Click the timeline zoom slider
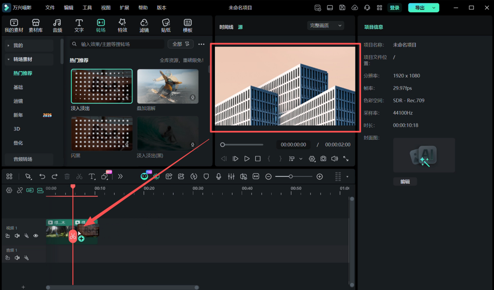The image size is (494, 290). pyautogui.click(x=291, y=176)
